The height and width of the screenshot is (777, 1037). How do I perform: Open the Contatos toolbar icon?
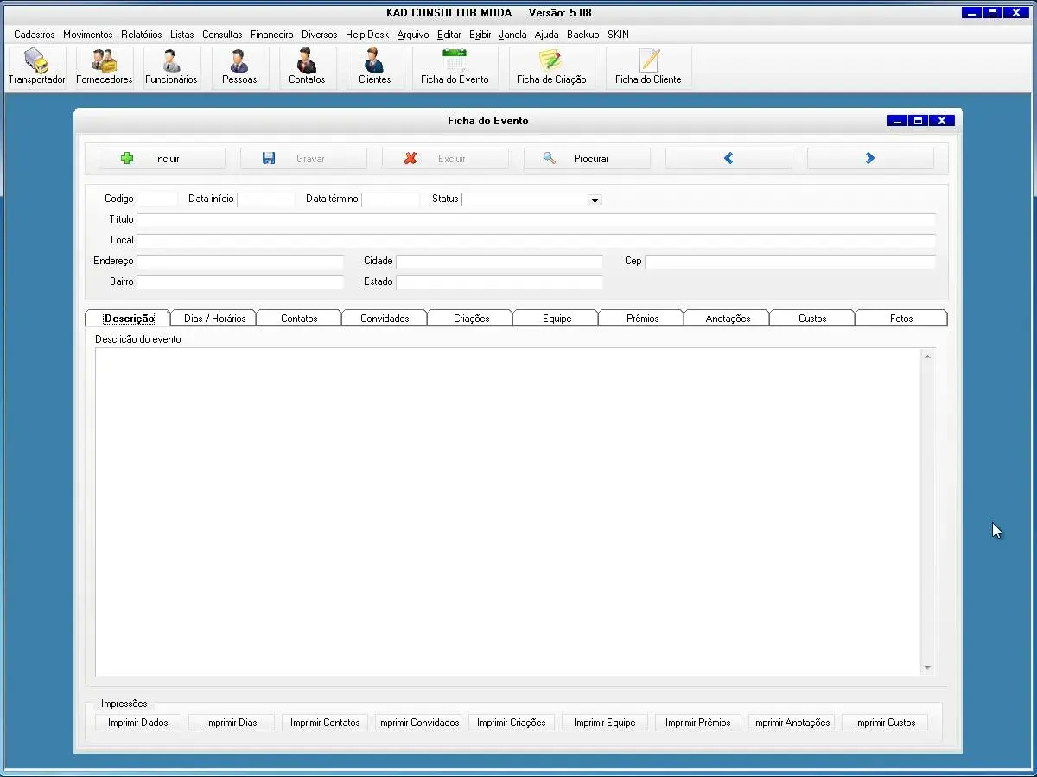(307, 67)
